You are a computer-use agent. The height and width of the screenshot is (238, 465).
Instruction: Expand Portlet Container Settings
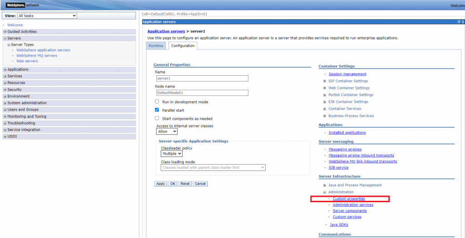(325, 95)
